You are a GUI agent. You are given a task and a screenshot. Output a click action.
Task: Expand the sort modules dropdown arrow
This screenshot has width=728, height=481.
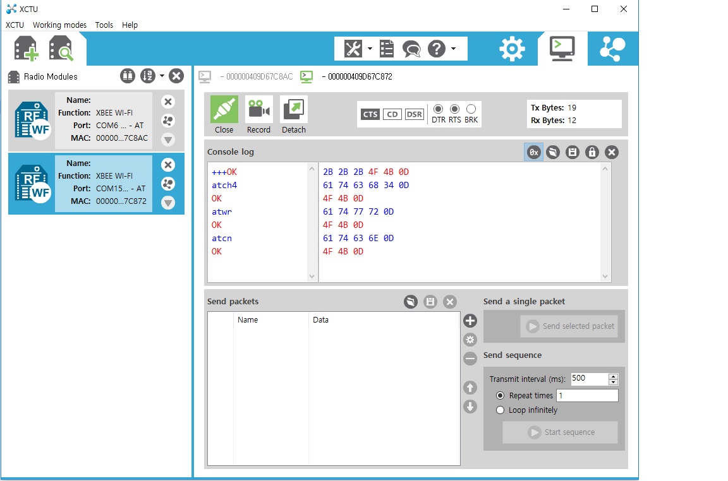pyautogui.click(x=162, y=76)
